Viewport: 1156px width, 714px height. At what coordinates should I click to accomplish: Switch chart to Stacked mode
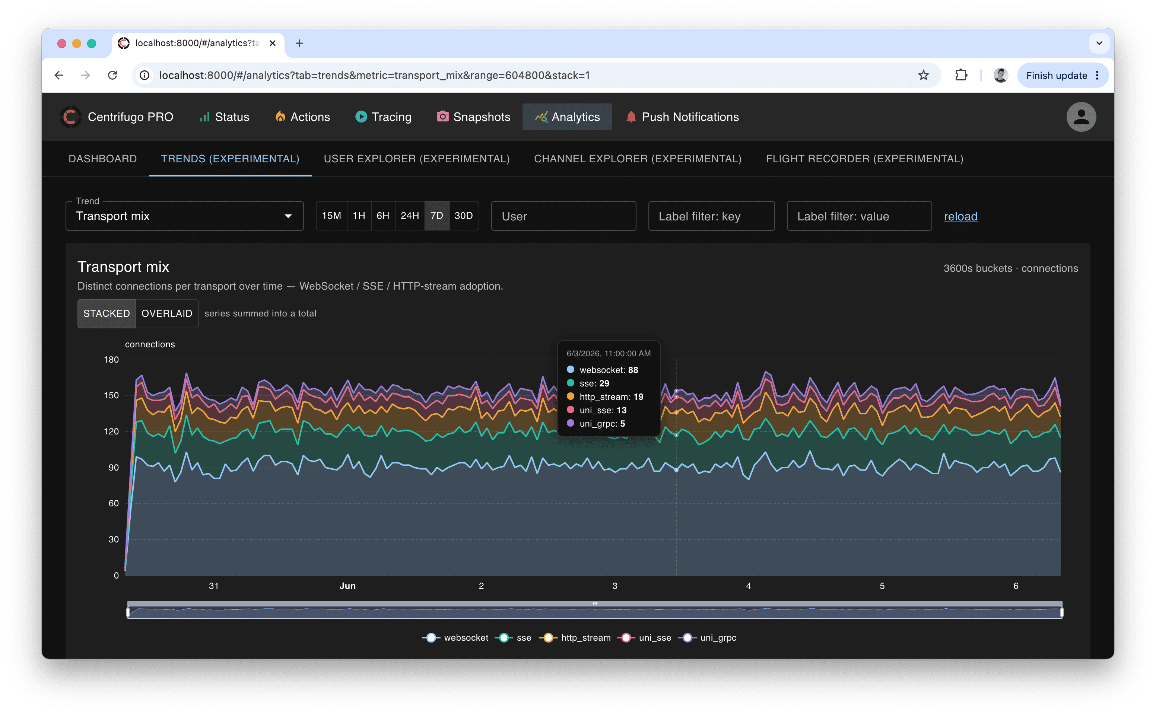point(107,313)
